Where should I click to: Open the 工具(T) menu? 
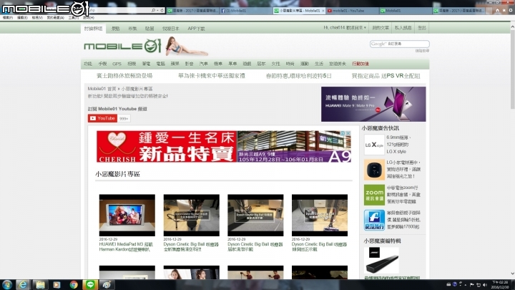(74, 18)
